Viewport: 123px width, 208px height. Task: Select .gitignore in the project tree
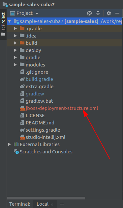click(37, 72)
